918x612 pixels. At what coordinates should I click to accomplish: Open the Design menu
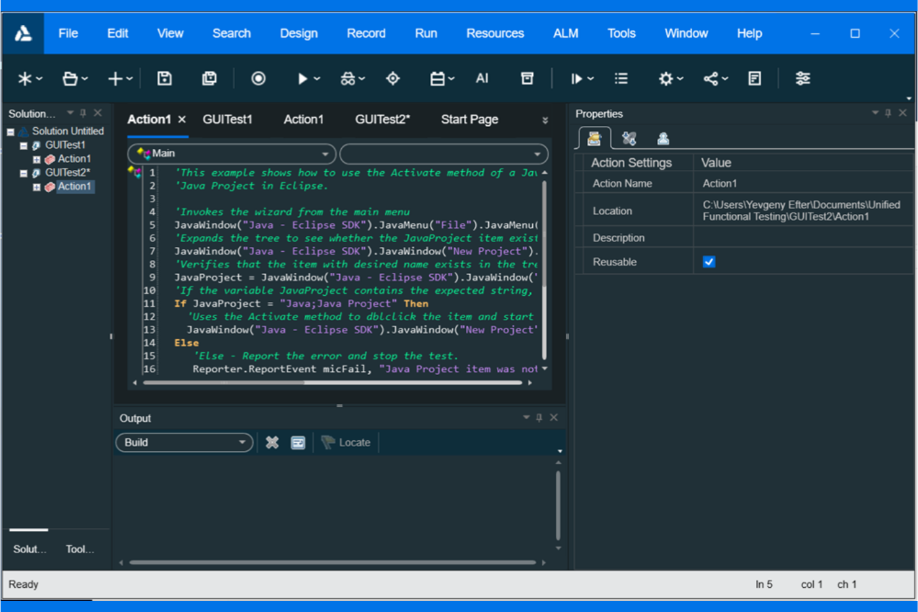click(x=298, y=33)
